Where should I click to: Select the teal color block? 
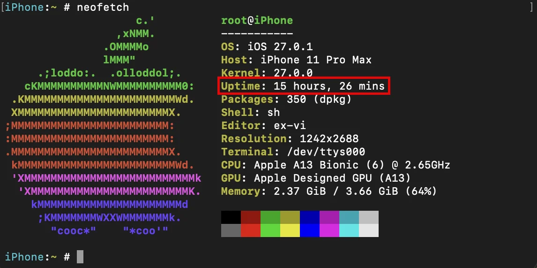[349, 217]
